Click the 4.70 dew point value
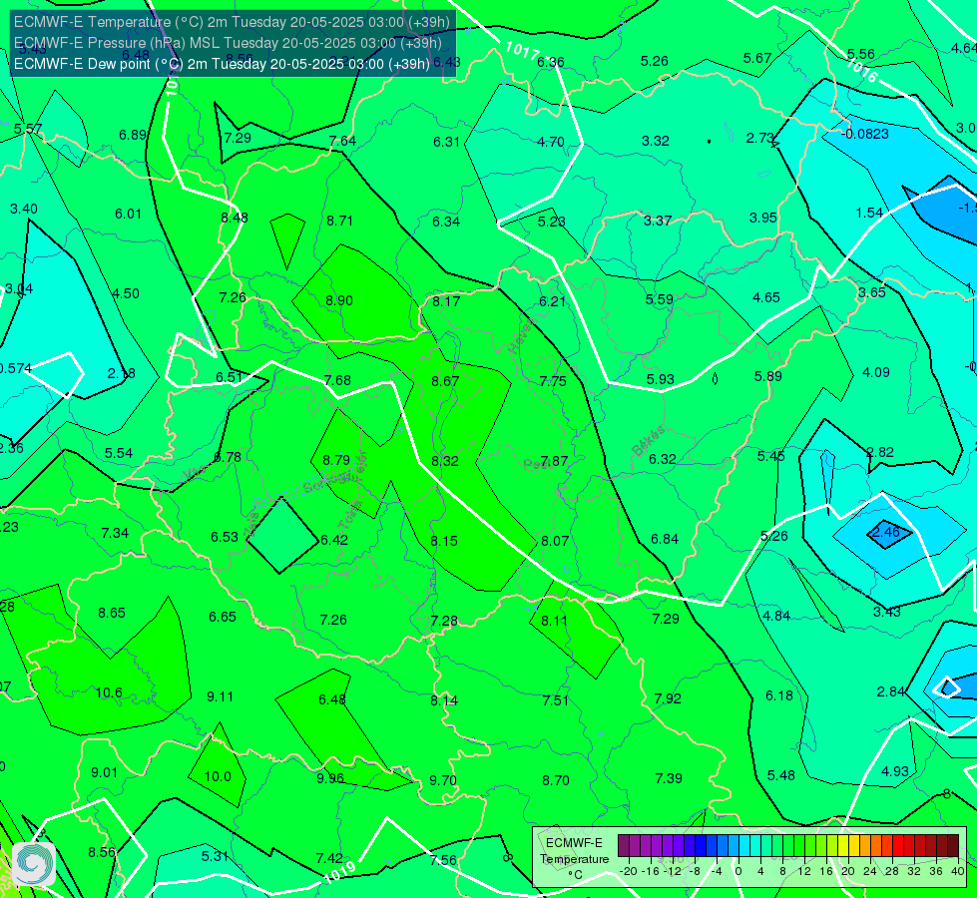Screen dimensions: 977x898 (x=551, y=142)
